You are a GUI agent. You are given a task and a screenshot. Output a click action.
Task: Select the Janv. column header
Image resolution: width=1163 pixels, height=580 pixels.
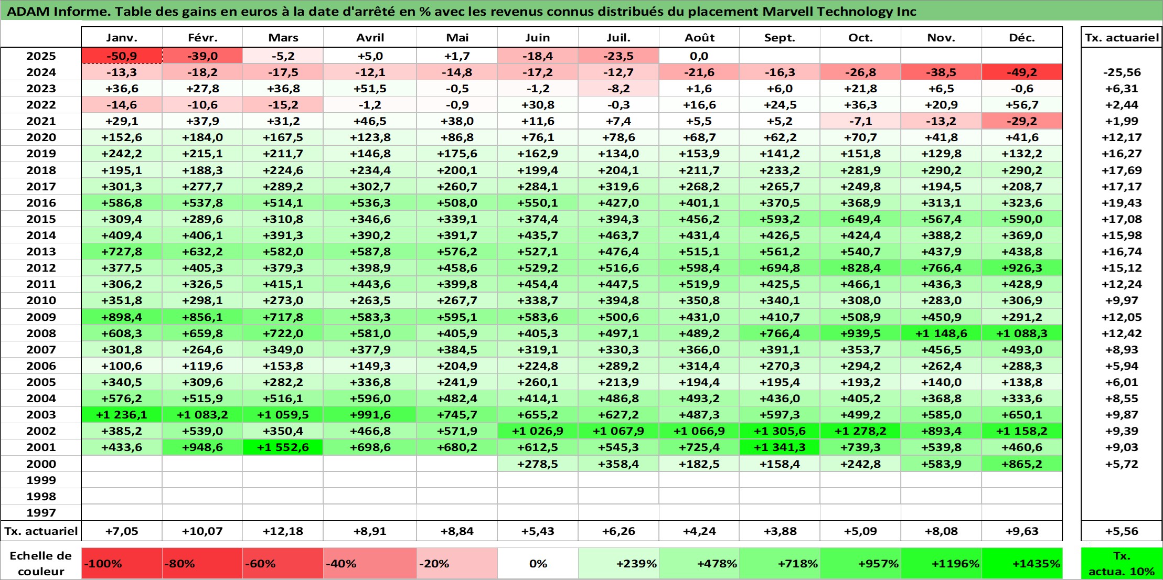[x=122, y=37]
